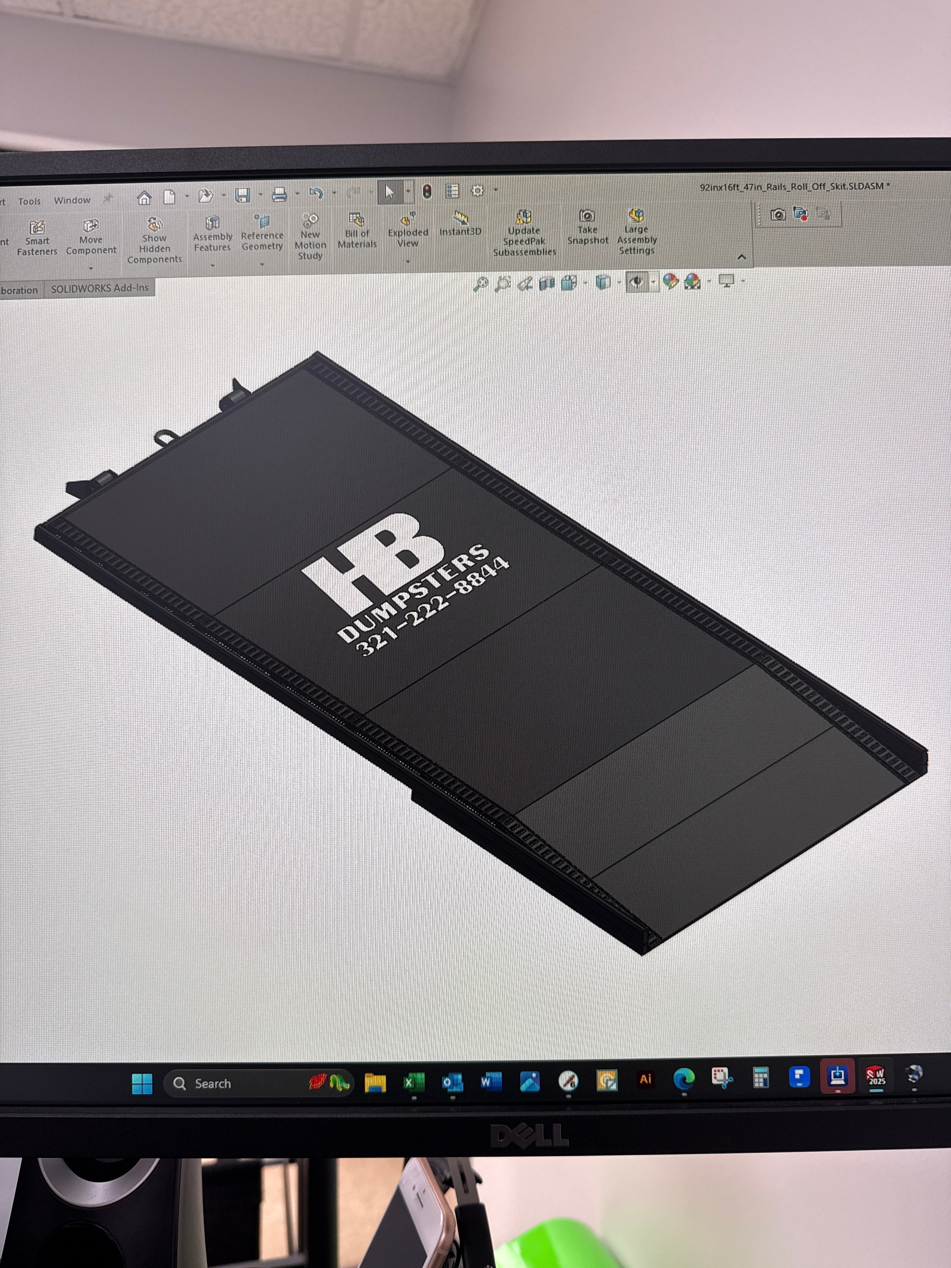Open View Orientation cube icon
Screen dimensions: 951x1268
pyautogui.click(x=569, y=283)
